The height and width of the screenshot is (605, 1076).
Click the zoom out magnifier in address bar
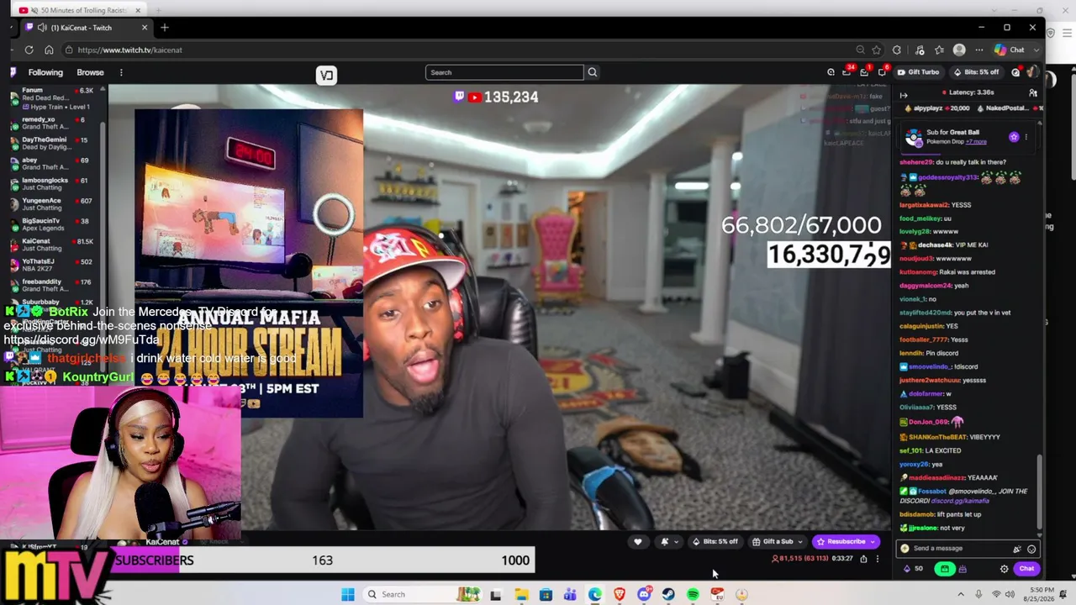860,50
